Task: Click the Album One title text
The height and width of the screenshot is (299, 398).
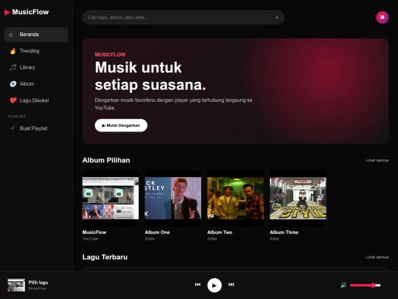Action: [157, 232]
